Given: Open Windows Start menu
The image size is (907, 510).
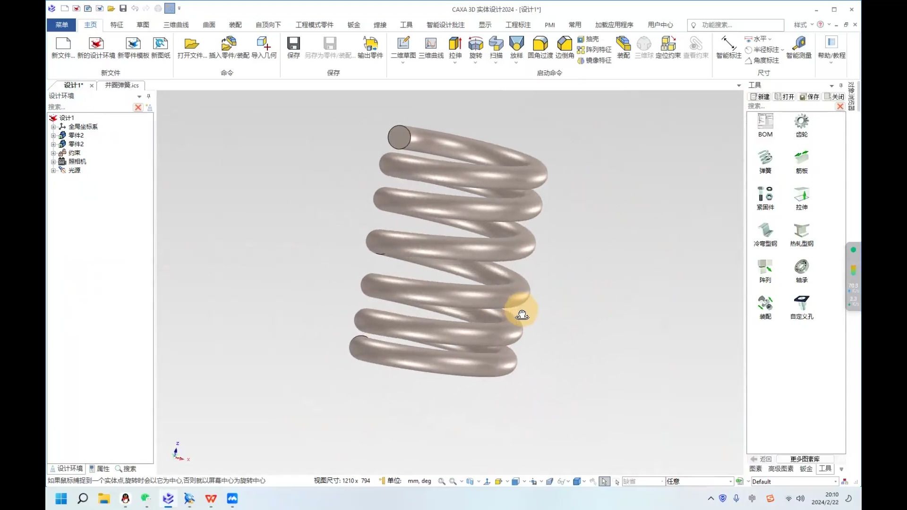Looking at the screenshot, I should coord(61,499).
